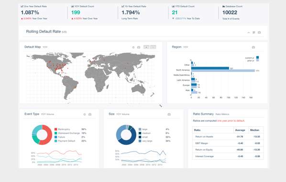The image size is (286, 182).
Task: Click the 10022 database count value
Action: 230,12
